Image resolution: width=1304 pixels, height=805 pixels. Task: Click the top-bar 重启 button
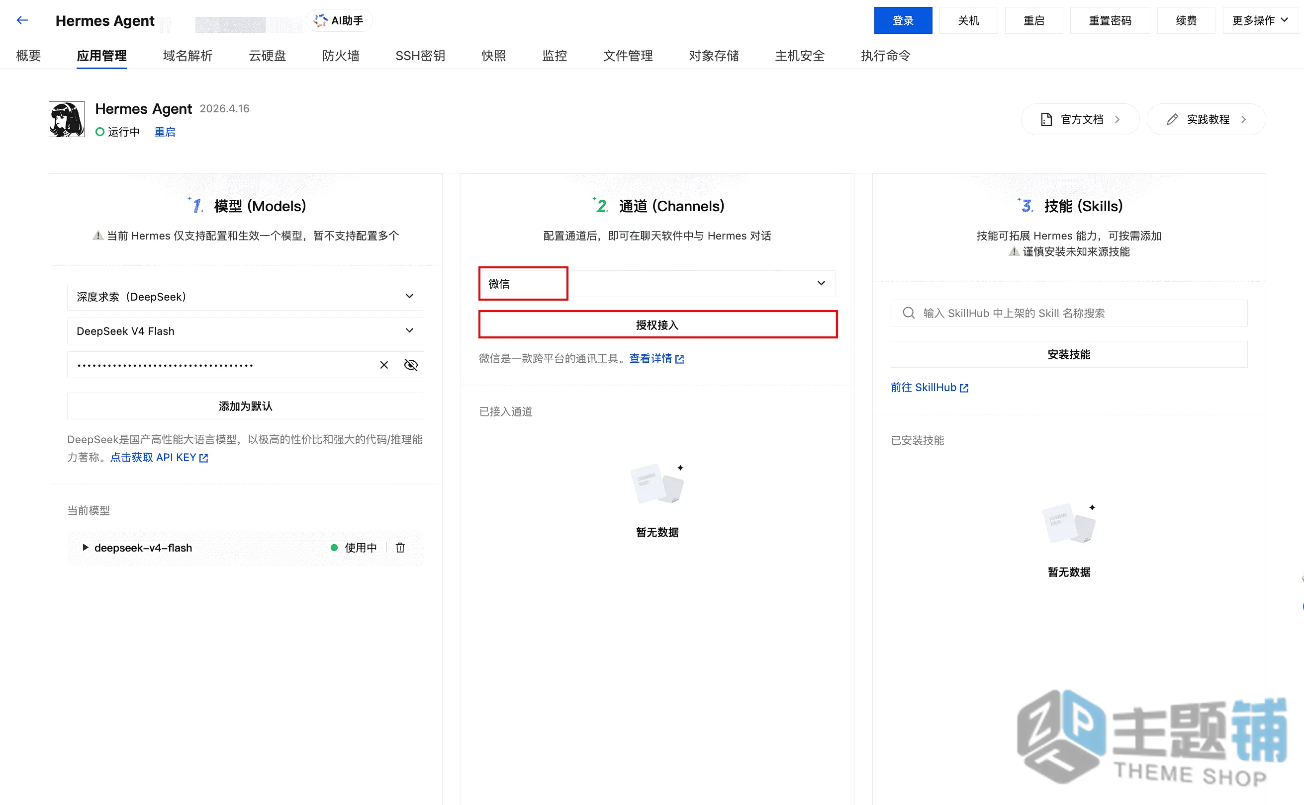tap(1034, 20)
